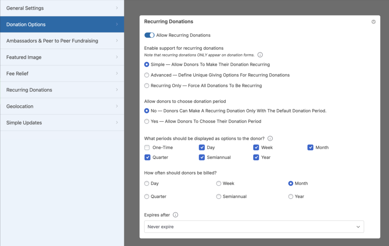Expand chevron on Ambassadors row

click(117, 40)
